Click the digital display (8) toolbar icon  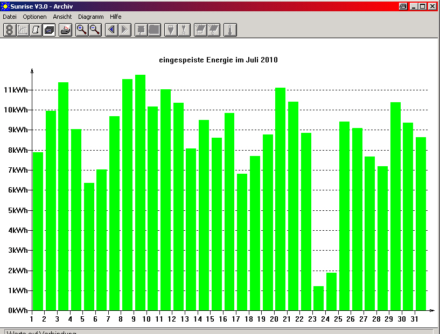[10, 30]
